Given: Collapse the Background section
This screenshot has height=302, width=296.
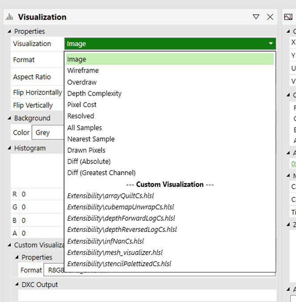Looking at the screenshot, I should (9, 118).
